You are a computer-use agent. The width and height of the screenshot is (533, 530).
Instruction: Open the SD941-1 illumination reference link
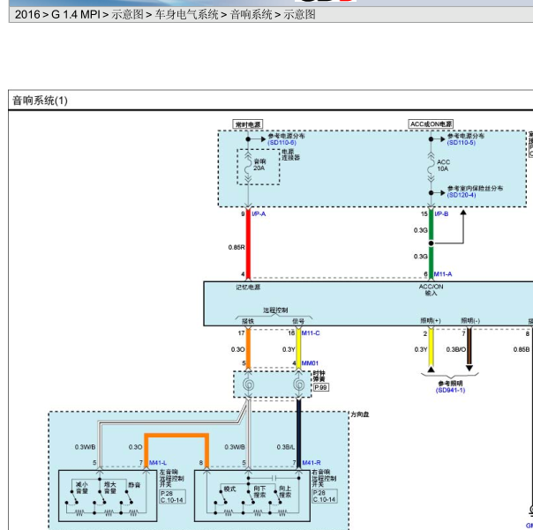pos(450,391)
